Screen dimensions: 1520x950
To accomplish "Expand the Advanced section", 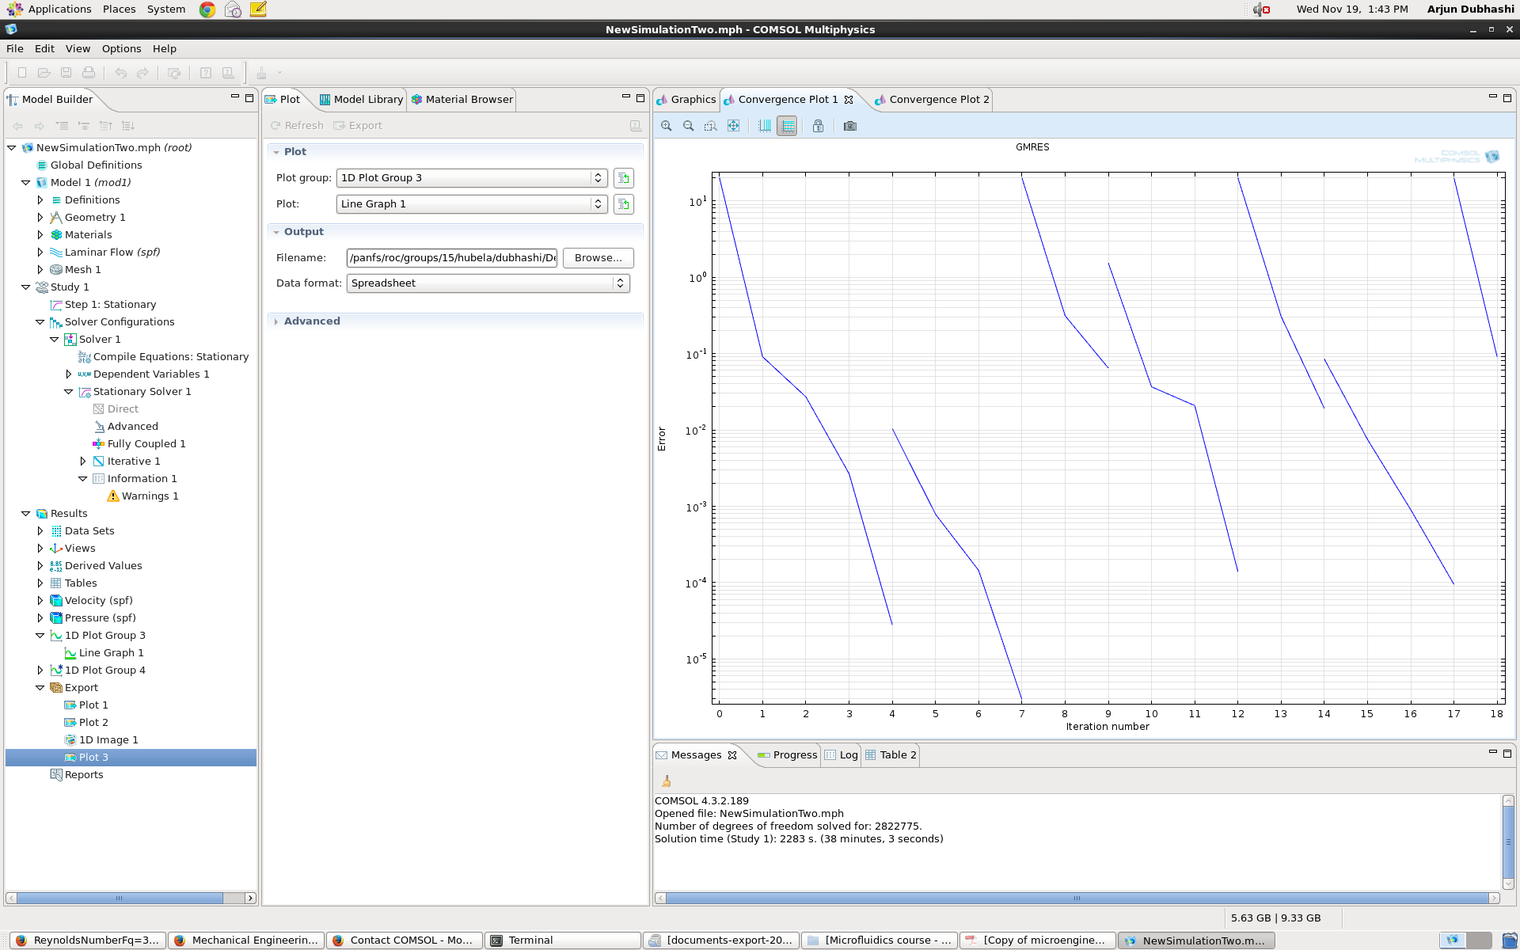I will pos(312,321).
